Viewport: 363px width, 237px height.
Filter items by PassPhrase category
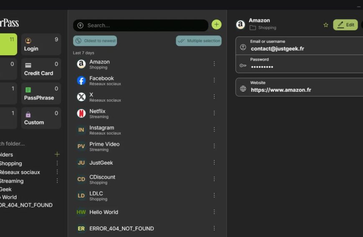(41, 94)
